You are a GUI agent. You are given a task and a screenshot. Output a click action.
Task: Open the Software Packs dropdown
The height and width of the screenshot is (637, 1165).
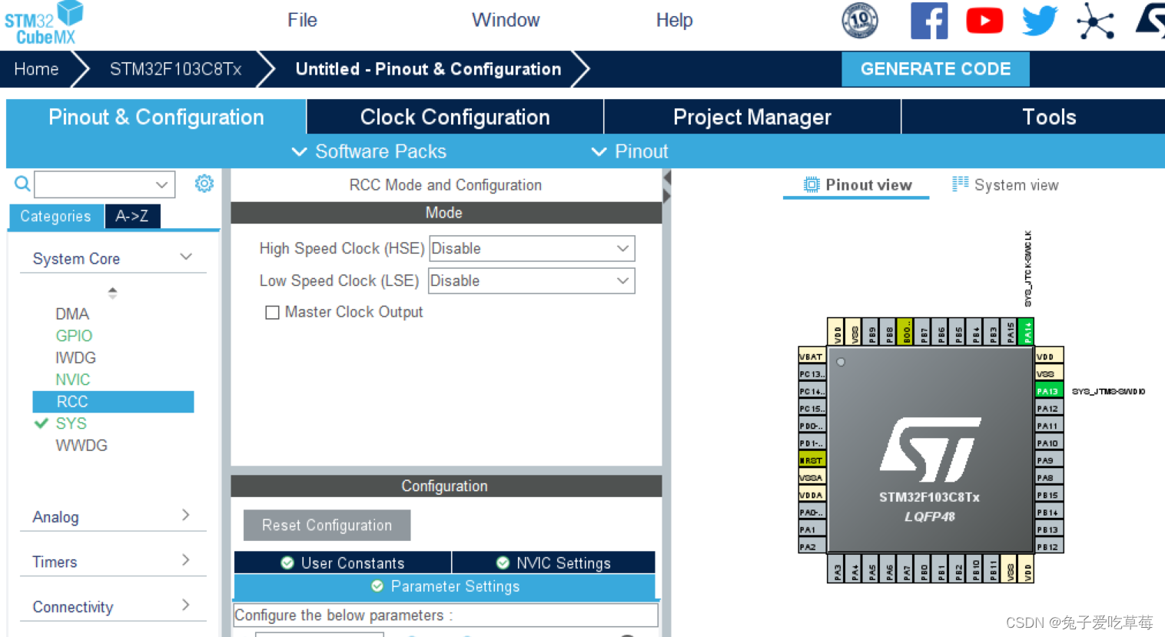[370, 151]
